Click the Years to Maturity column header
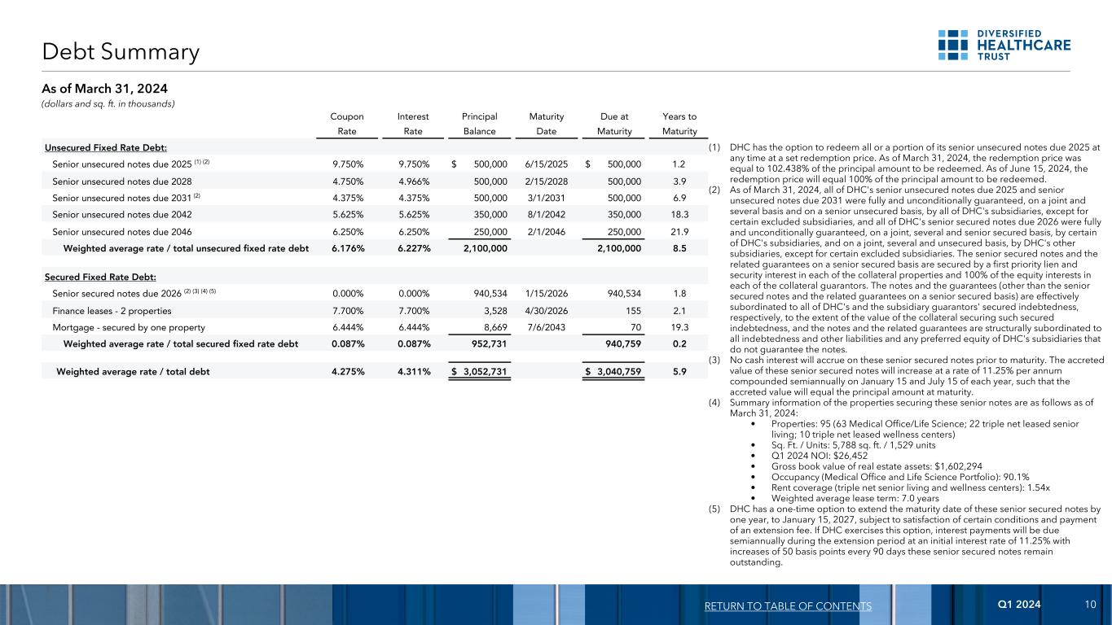Viewport: 1112px width, 625px height. pyautogui.click(x=679, y=124)
